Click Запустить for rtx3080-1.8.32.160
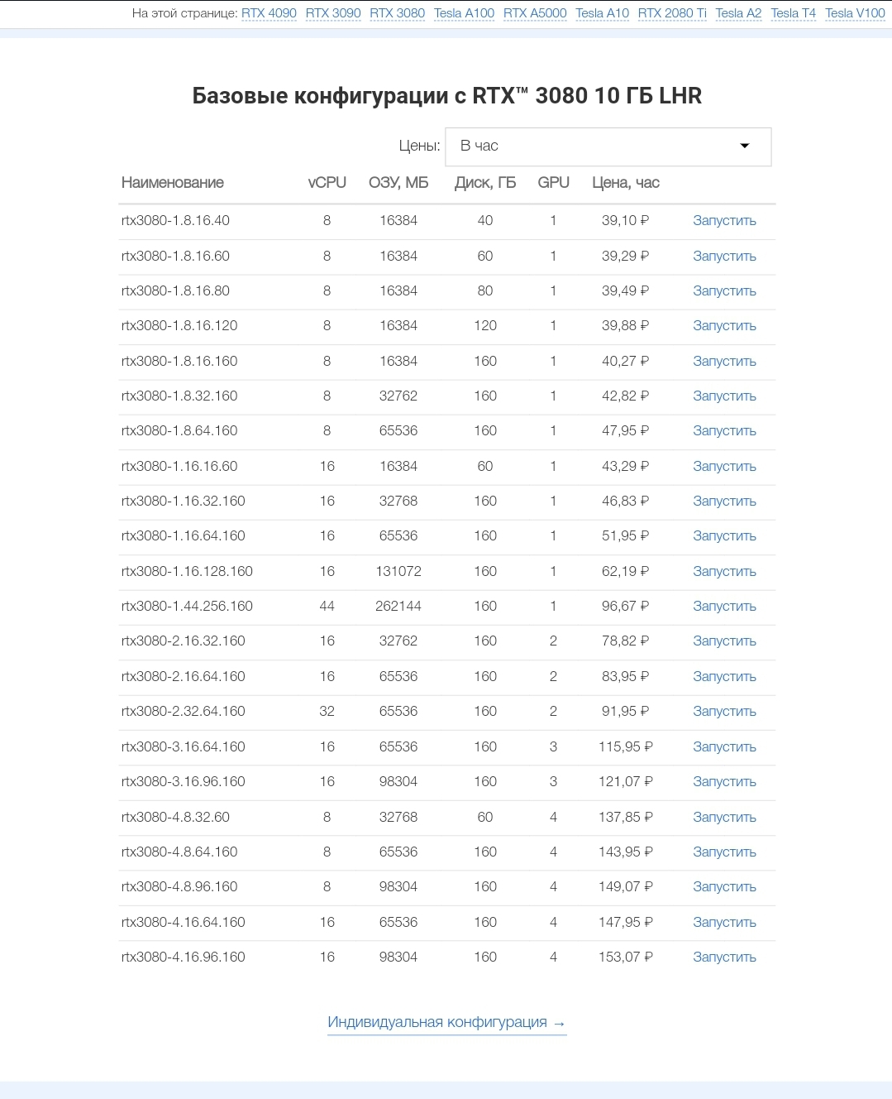 coord(724,396)
